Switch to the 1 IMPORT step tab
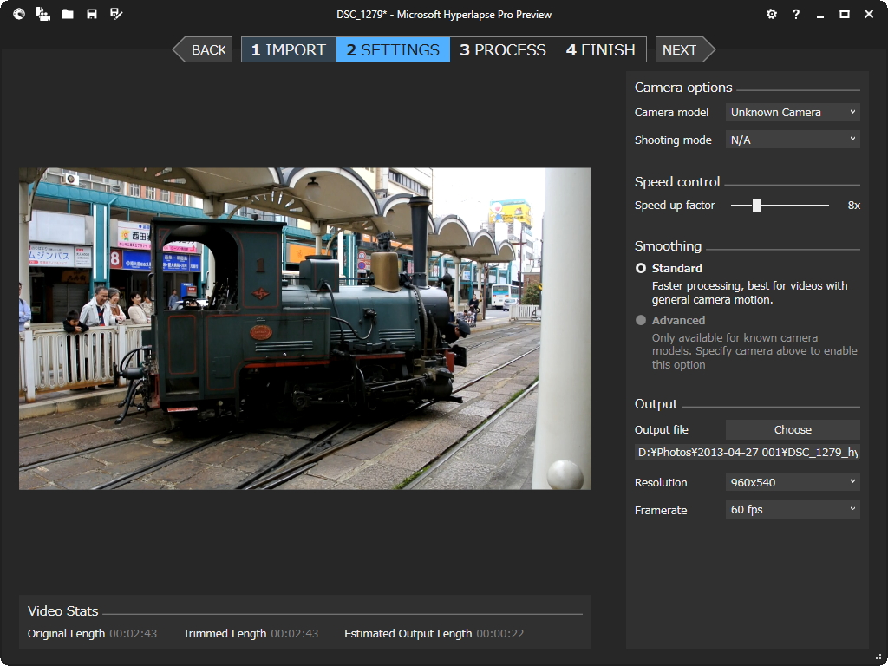888x666 pixels. tap(289, 50)
